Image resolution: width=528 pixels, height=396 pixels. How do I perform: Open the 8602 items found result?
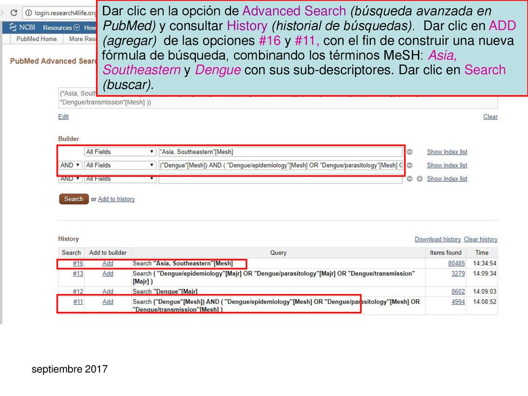pyautogui.click(x=458, y=291)
